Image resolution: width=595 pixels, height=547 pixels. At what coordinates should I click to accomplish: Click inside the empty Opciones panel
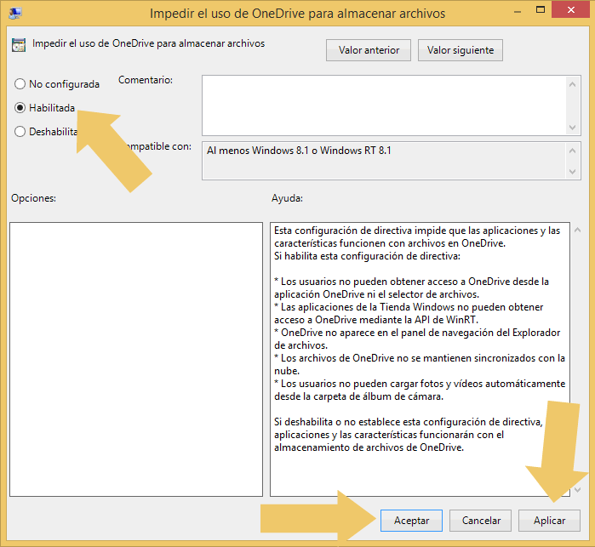coord(136,359)
